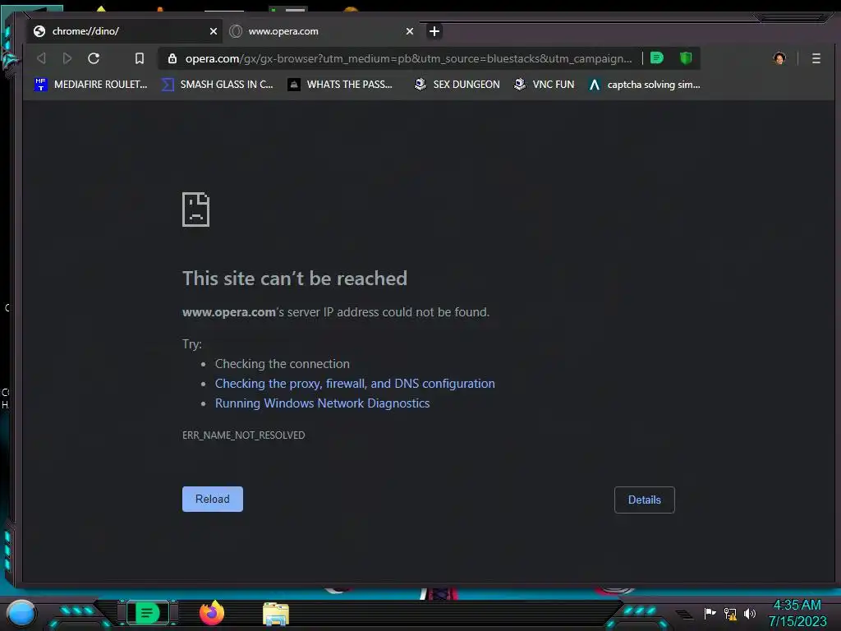Image resolution: width=841 pixels, height=631 pixels.
Task: Bookmark this page with bookmark icon
Action: 140,58
